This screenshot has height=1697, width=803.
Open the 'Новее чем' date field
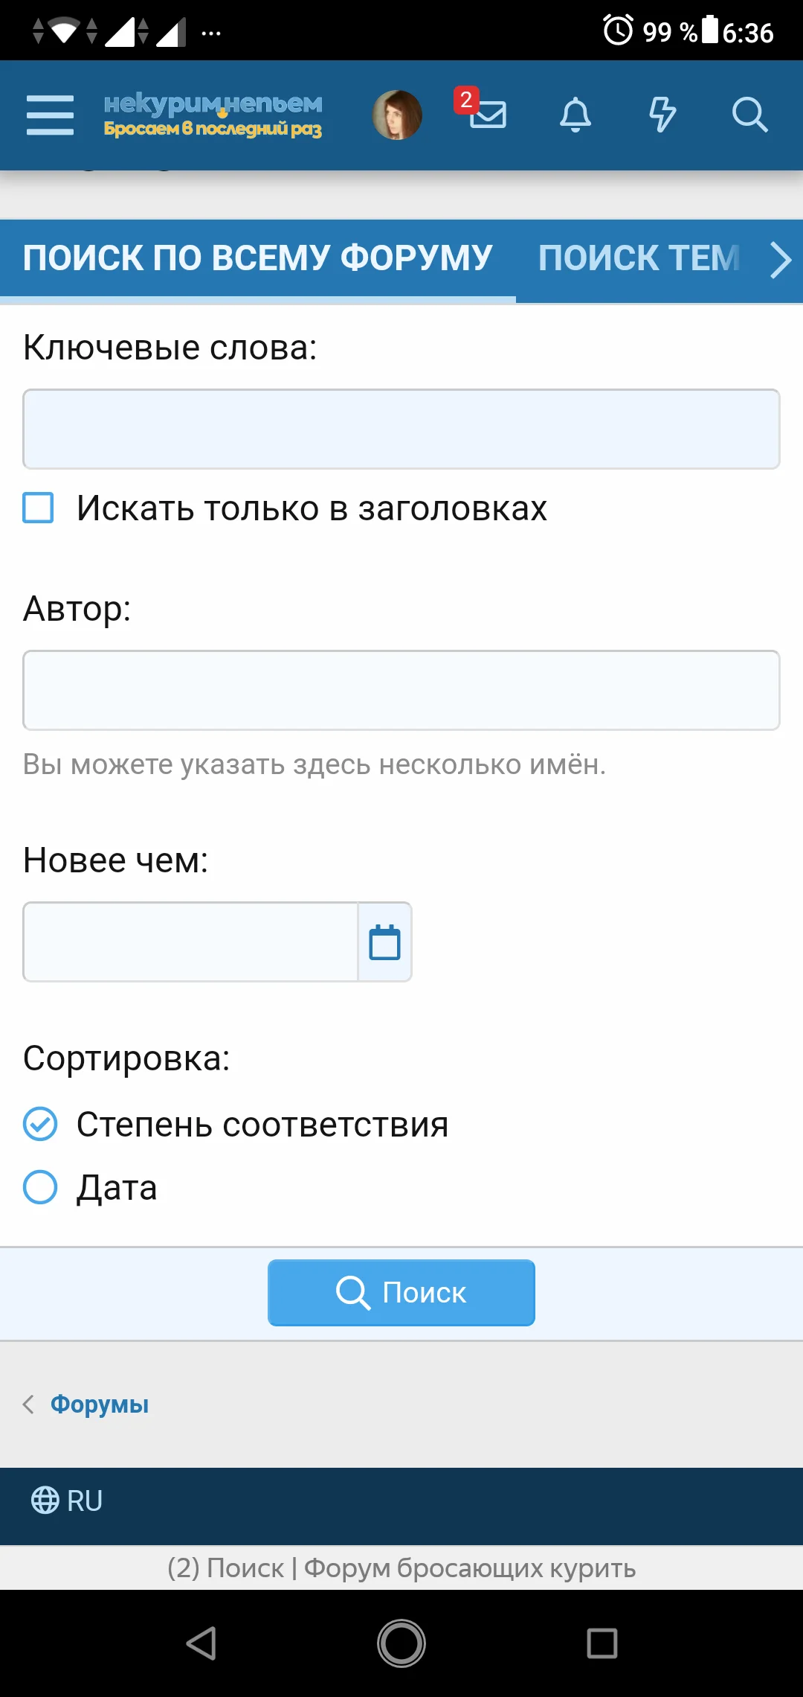point(190,942)
